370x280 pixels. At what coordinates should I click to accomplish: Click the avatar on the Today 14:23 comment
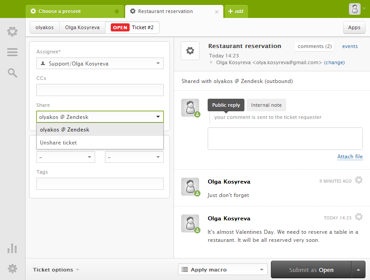190,223
